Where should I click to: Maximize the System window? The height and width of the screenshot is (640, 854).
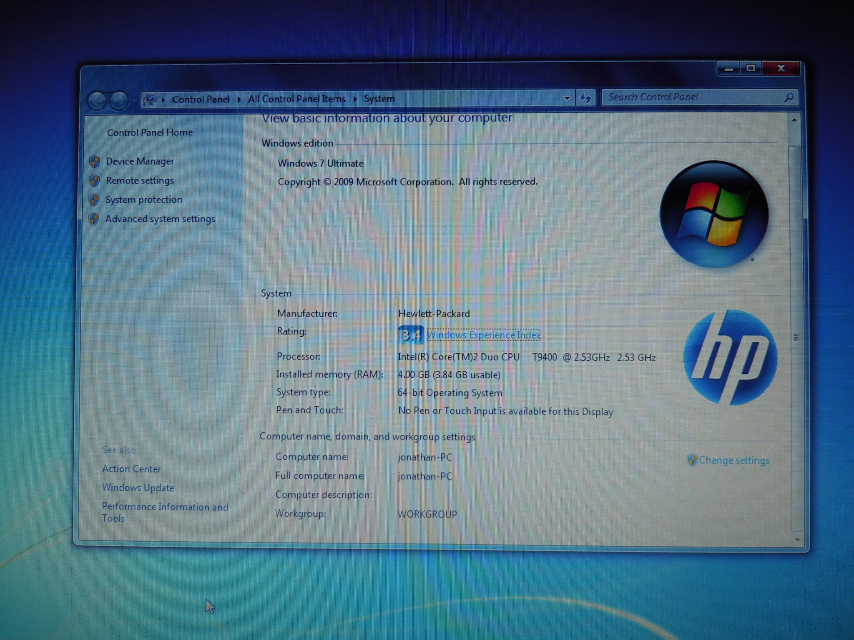[x=751, y=68]
